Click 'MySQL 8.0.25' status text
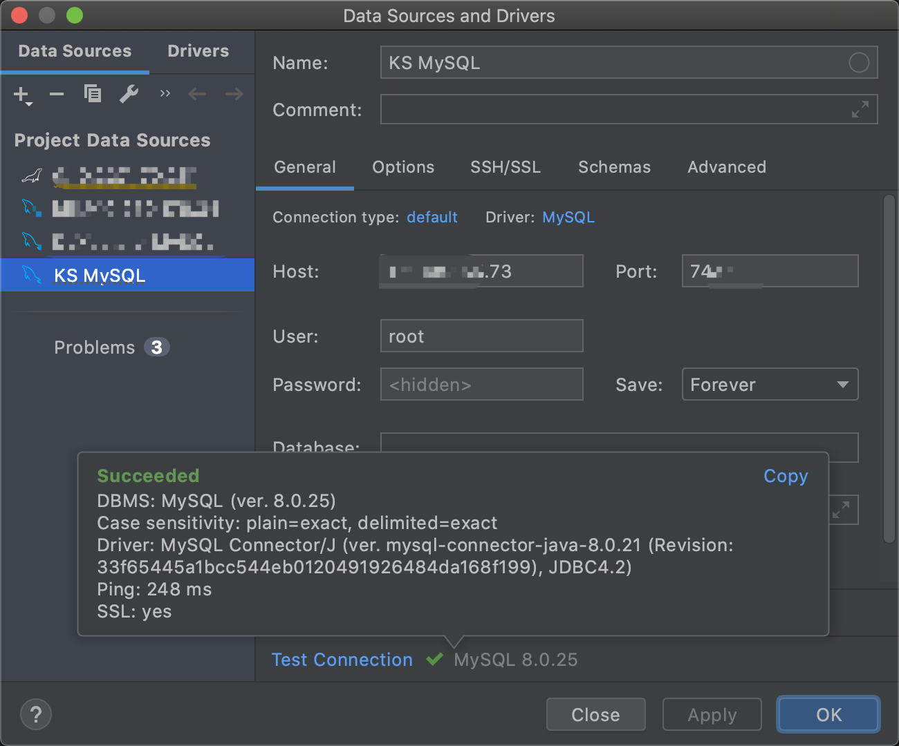Screen dimensions: 899x746 pos(516,660)
